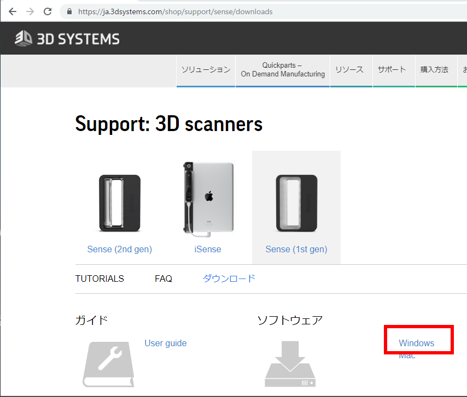This screenshot has height=397, width=467.
Task: Switch to the FAQ tab
Action: pos(164,279)
